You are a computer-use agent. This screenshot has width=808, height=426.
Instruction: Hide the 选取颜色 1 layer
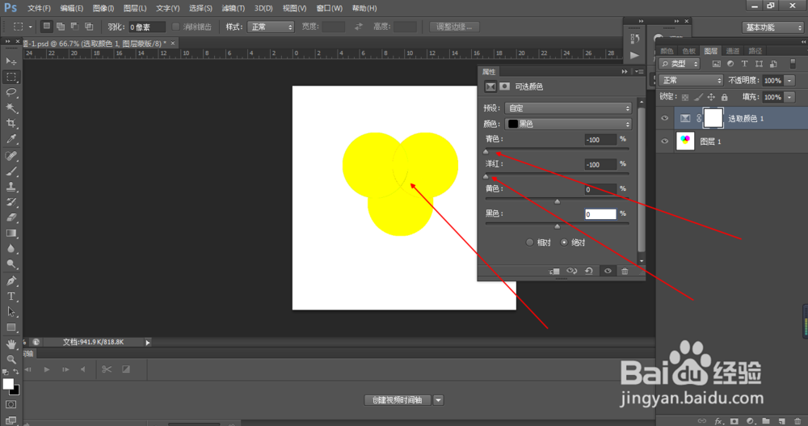click(x=665, y=119)
